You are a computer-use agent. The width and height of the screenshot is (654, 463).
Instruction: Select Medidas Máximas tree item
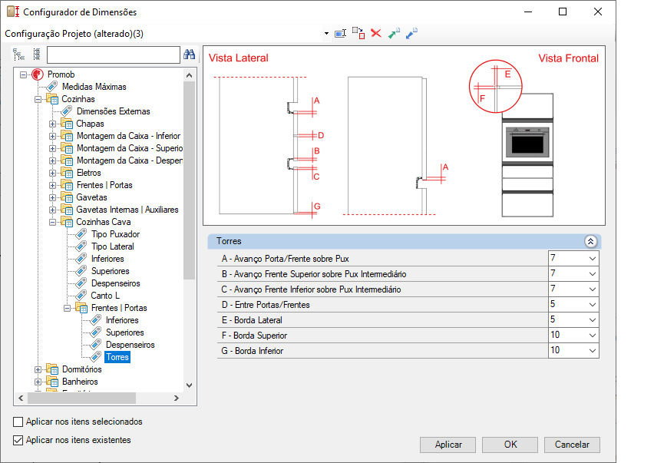click(x=94, y=87)
